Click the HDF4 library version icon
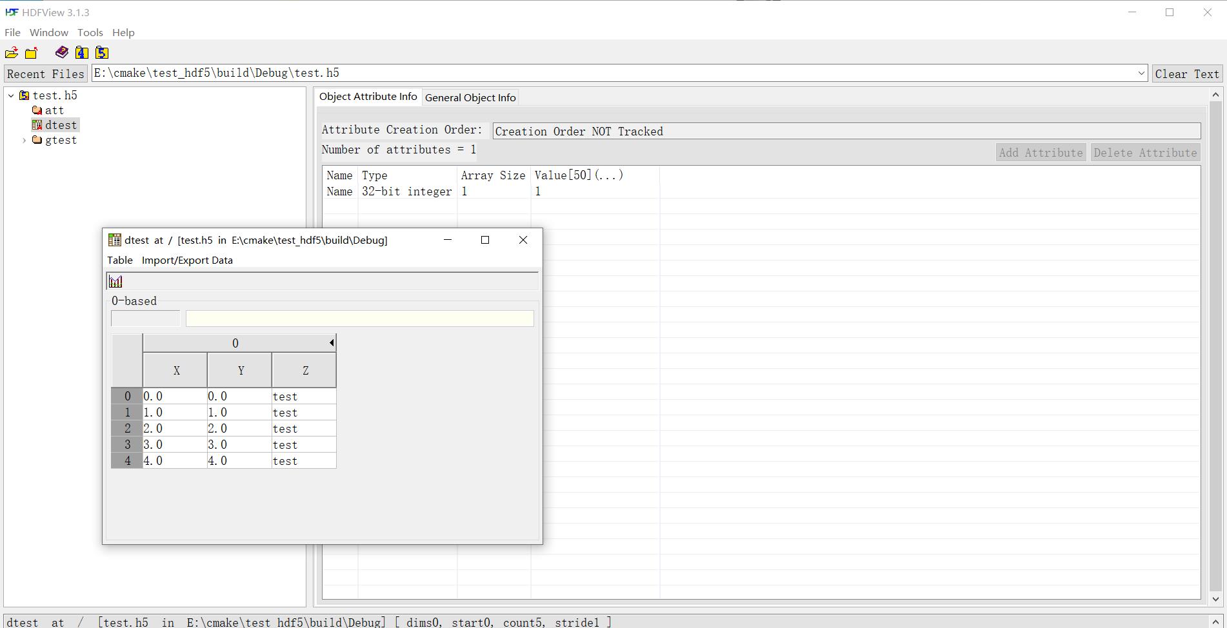This screenshot has width=1227, height=628. 82,52
